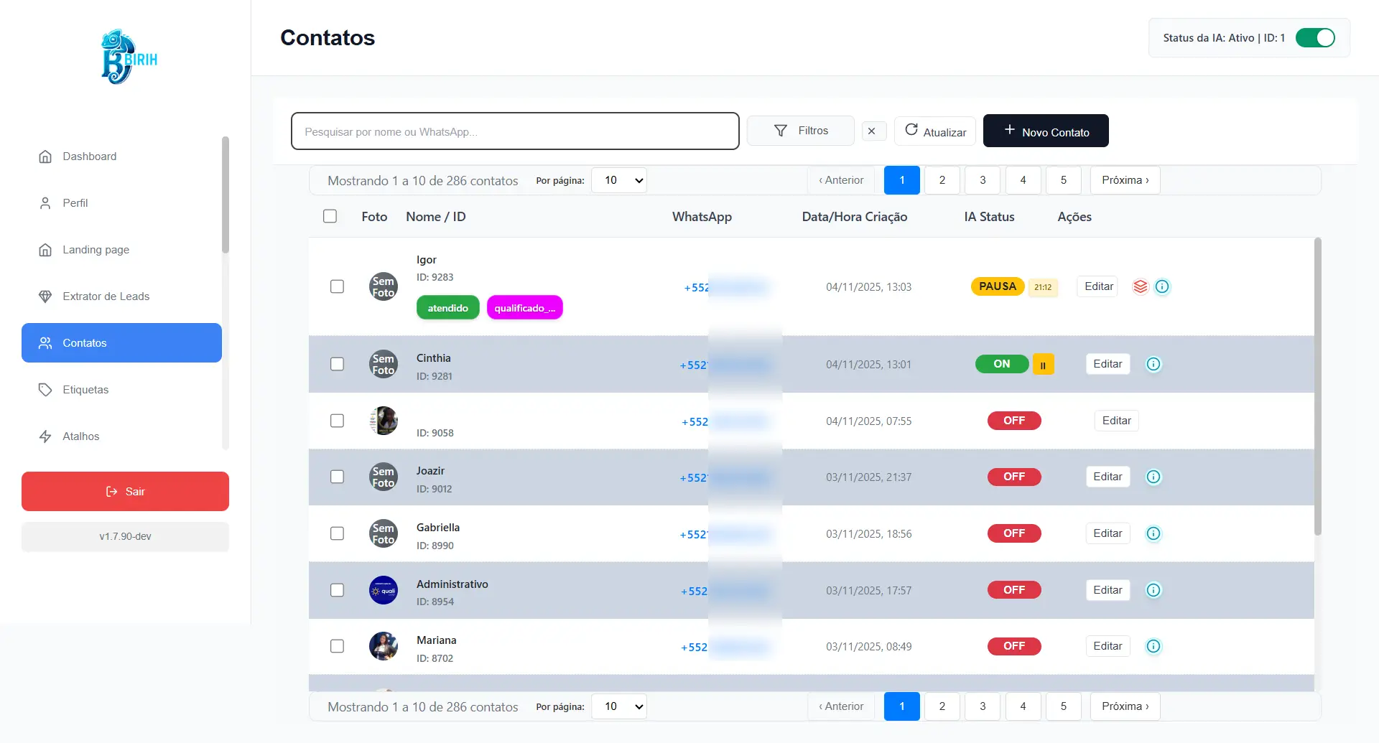
Task: Turn on the red OFF status for Joazir
Action: 1013,477
